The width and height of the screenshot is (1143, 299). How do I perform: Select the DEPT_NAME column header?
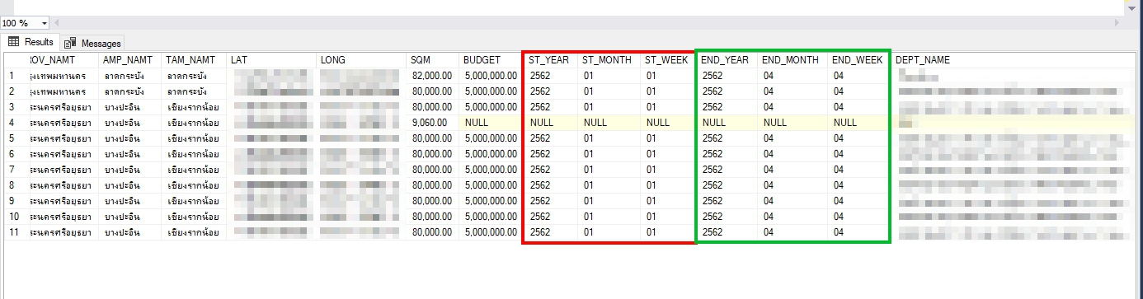[x=1014, y=60]
